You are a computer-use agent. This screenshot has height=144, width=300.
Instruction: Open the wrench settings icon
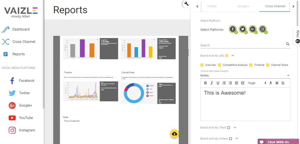[x=187, y=4]
